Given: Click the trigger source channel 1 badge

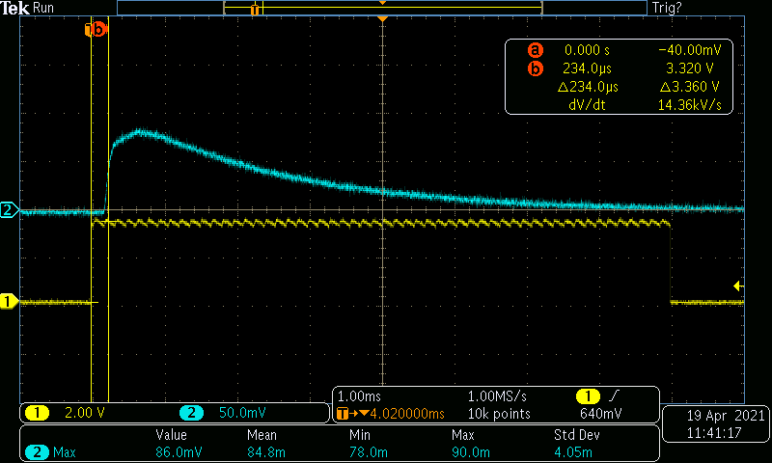Looking at the screenshot, I should [x=588, y=396].
